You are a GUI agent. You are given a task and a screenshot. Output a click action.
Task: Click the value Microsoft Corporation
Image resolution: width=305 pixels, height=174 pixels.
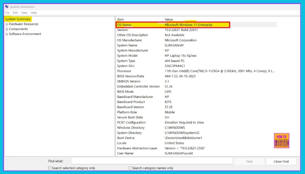click(x=181, y=40)
